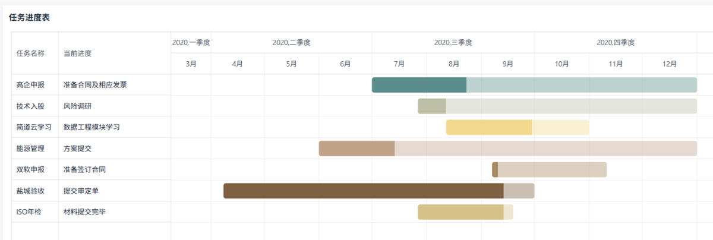Click the 7月 month header
This screenshot has height=240, width=713.
click(x=399, y=64)
